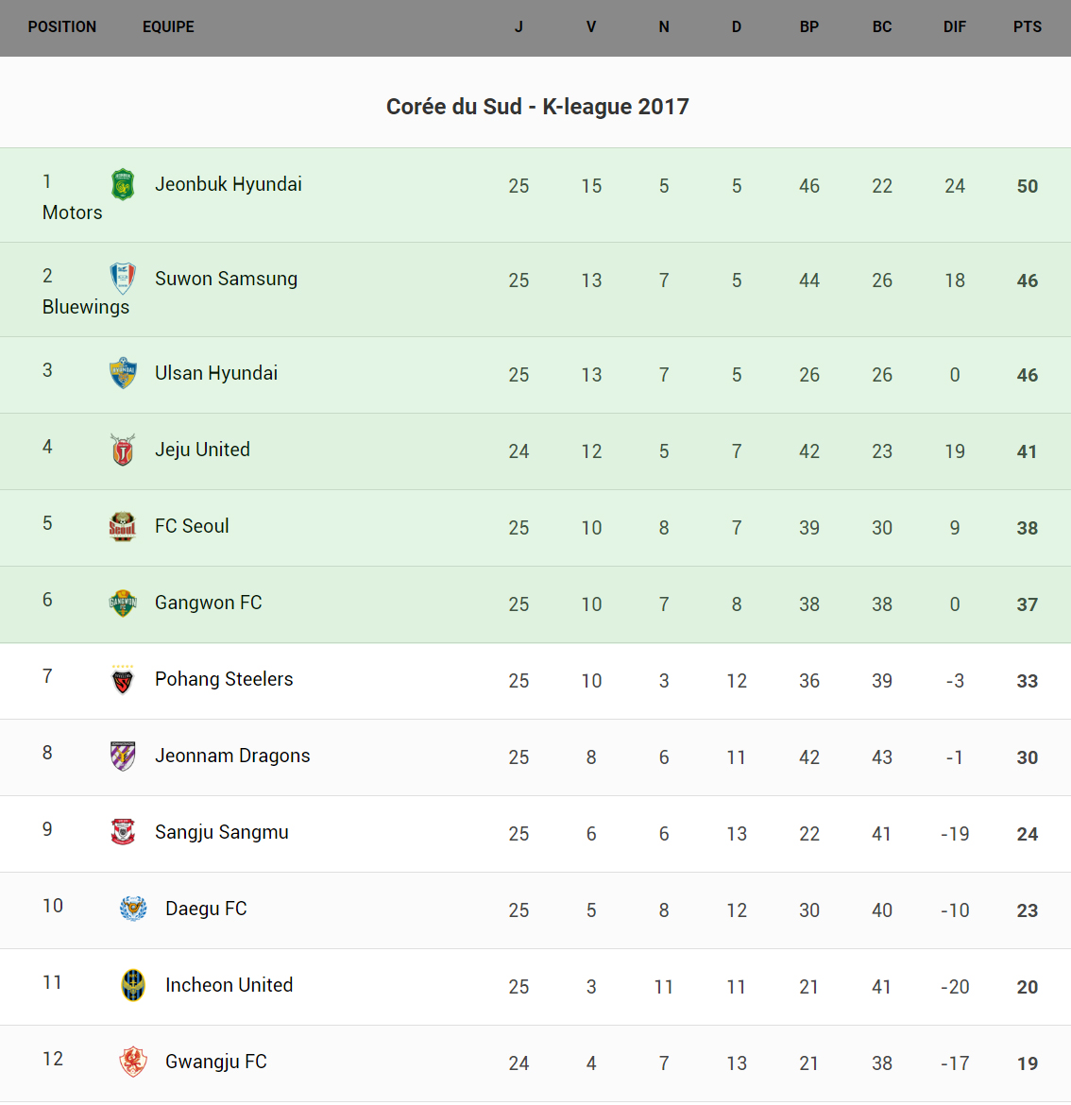1071x1105 pixels.
Task: Click the Incheon United club crest
Action: pyautogui.click(x=133, y=985)
